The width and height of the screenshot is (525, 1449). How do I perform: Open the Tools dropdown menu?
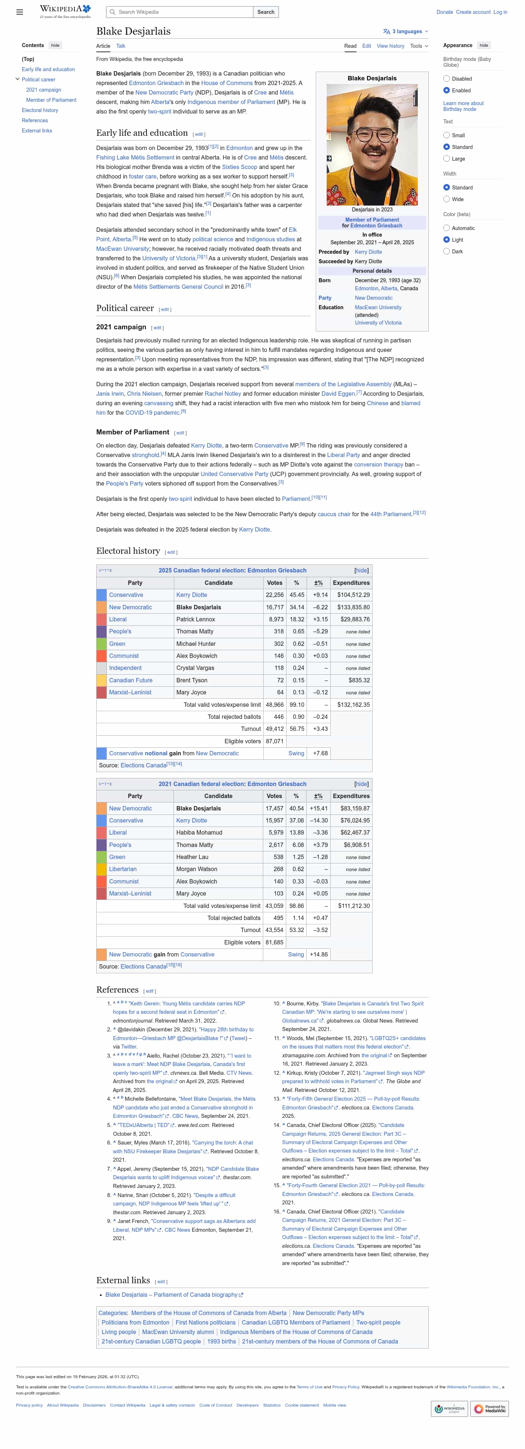[419, 46]
